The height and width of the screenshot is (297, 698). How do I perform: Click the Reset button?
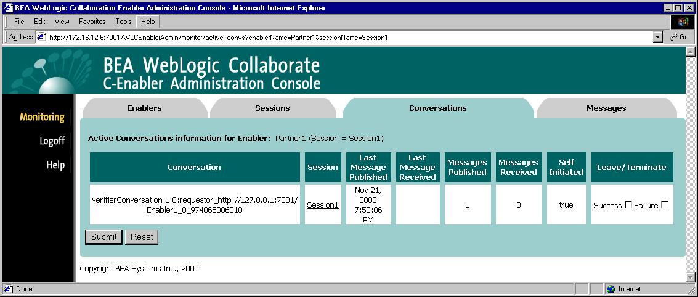coord(142,237)
